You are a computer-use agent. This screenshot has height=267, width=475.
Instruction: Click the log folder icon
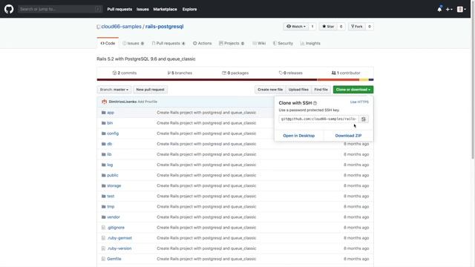point(104,165)
